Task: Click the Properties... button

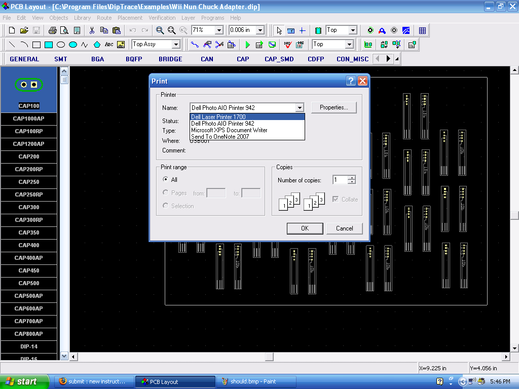Action: click(x=334, y=107)
